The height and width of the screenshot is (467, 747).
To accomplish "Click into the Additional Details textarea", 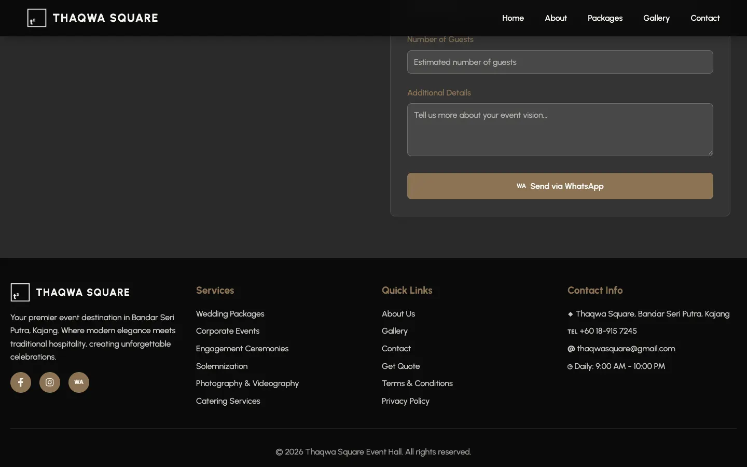I will tap(560, 130).
